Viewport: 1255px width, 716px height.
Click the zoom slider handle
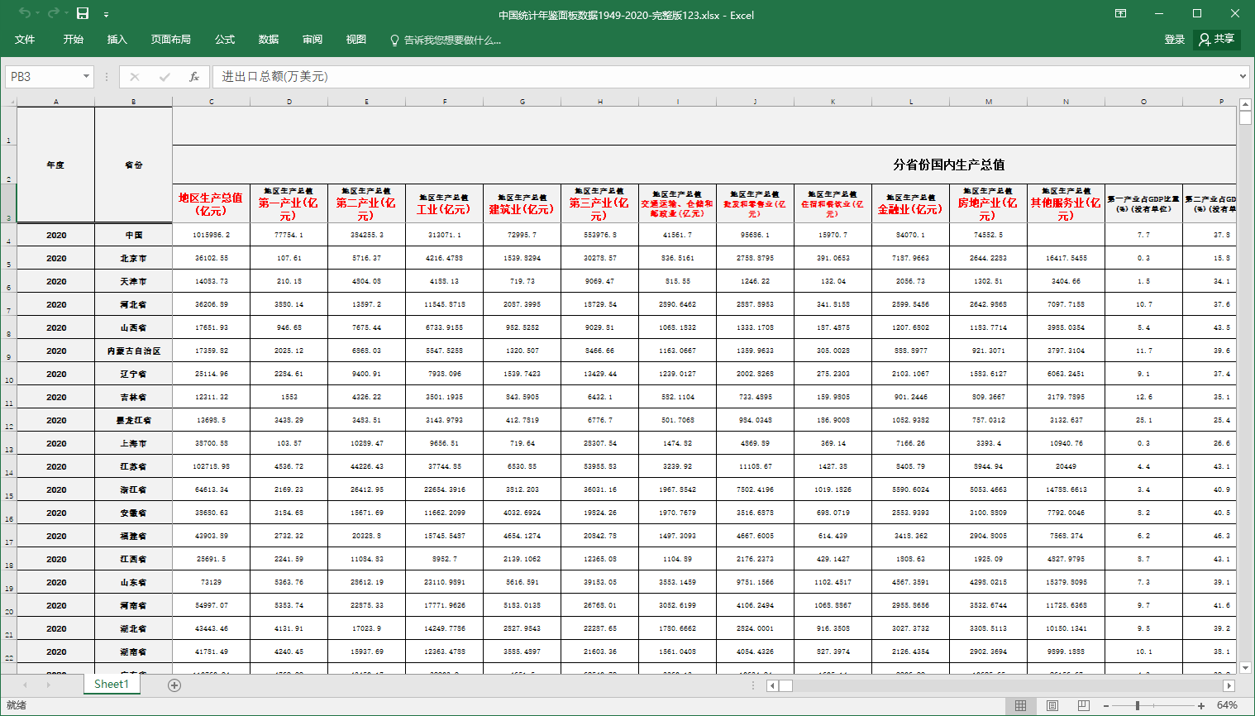[1138, 705]
